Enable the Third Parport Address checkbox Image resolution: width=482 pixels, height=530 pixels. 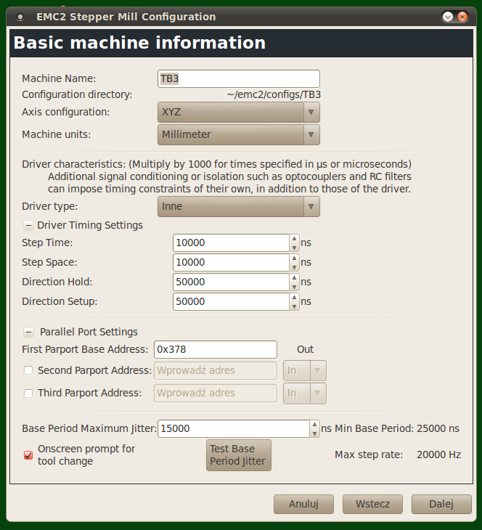click(28, 393)
